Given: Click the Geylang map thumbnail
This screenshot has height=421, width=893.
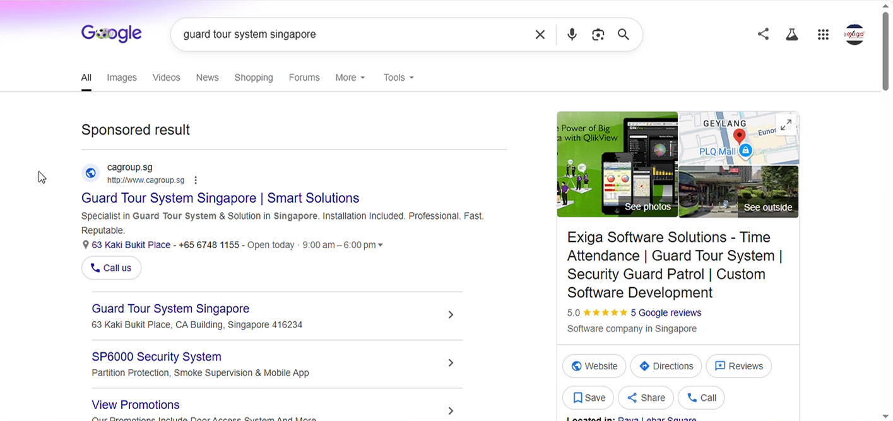Looking at the screenshot, I should [738, 138].
